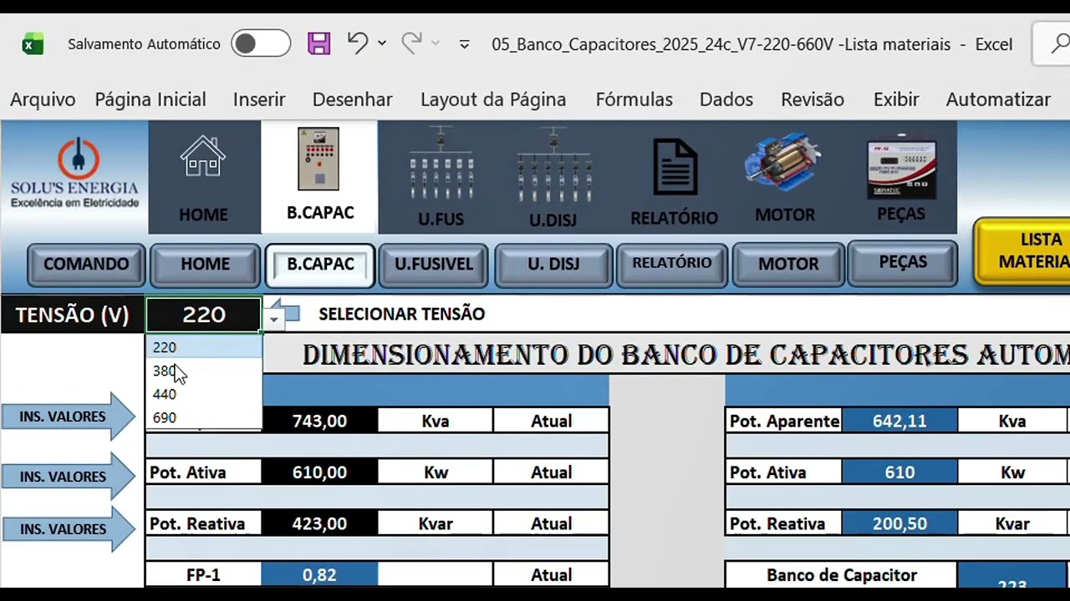Open the Arquivo menu

43,99
